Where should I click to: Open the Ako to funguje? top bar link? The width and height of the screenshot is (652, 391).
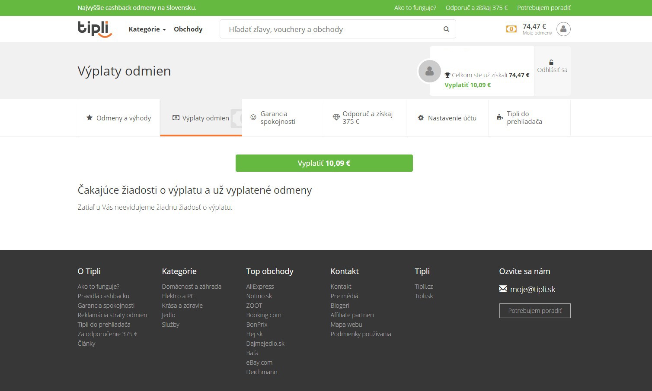[415, 8]
